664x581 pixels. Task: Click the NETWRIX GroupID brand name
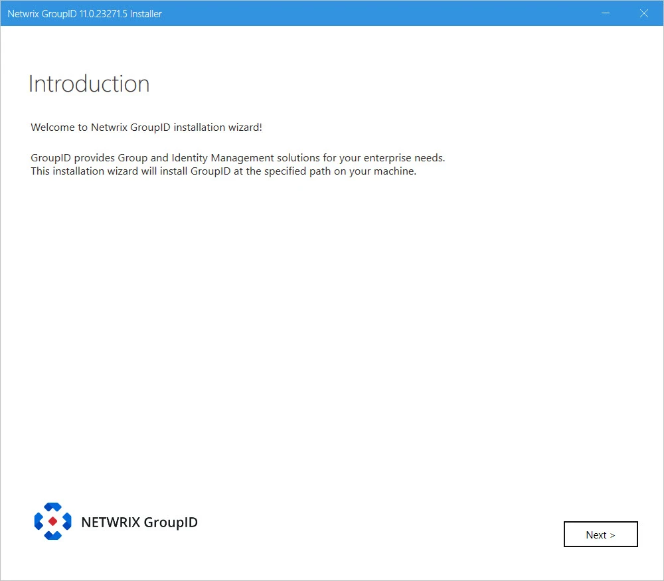pyautogui.click(x=139, y=522)
